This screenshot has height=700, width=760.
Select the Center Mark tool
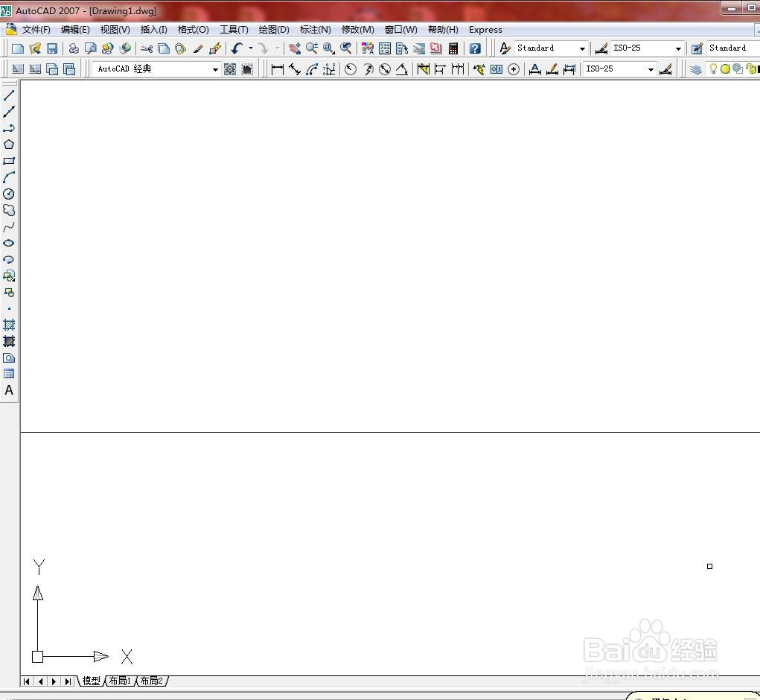point(514,69)
